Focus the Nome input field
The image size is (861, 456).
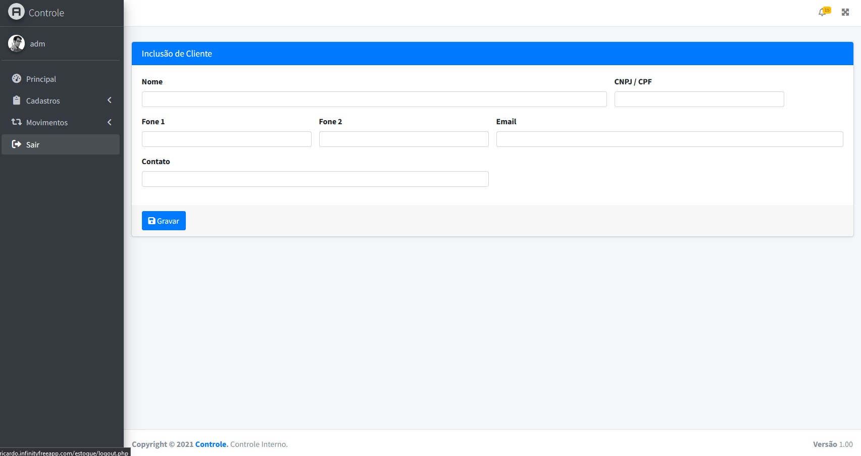[374, 99]
